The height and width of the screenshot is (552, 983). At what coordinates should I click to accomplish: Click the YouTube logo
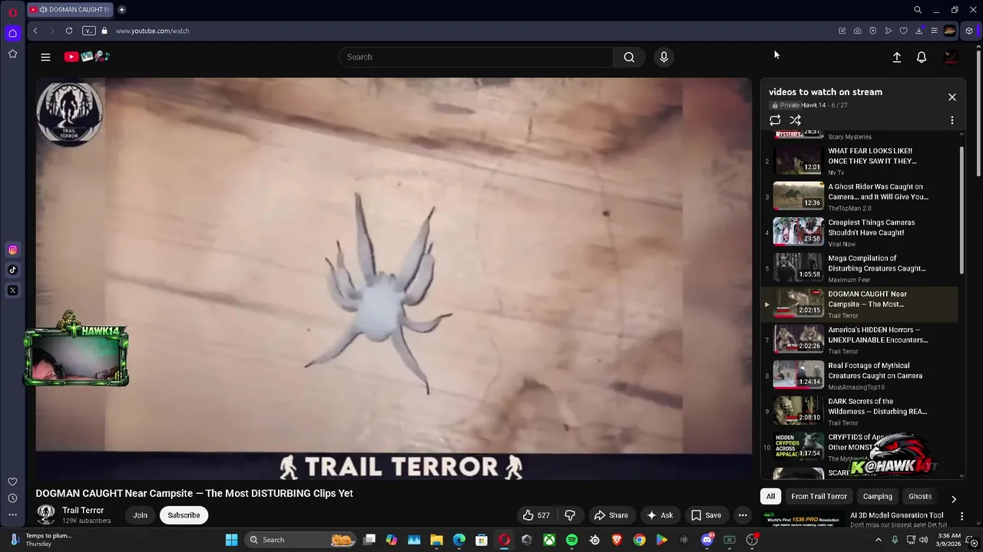click(x=87, y=57)
